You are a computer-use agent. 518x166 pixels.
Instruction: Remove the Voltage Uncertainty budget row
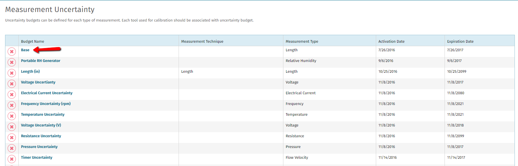pos(12,84)
